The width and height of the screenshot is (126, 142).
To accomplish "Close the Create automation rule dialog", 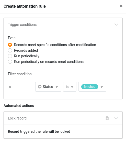I will tap(121, 6).
